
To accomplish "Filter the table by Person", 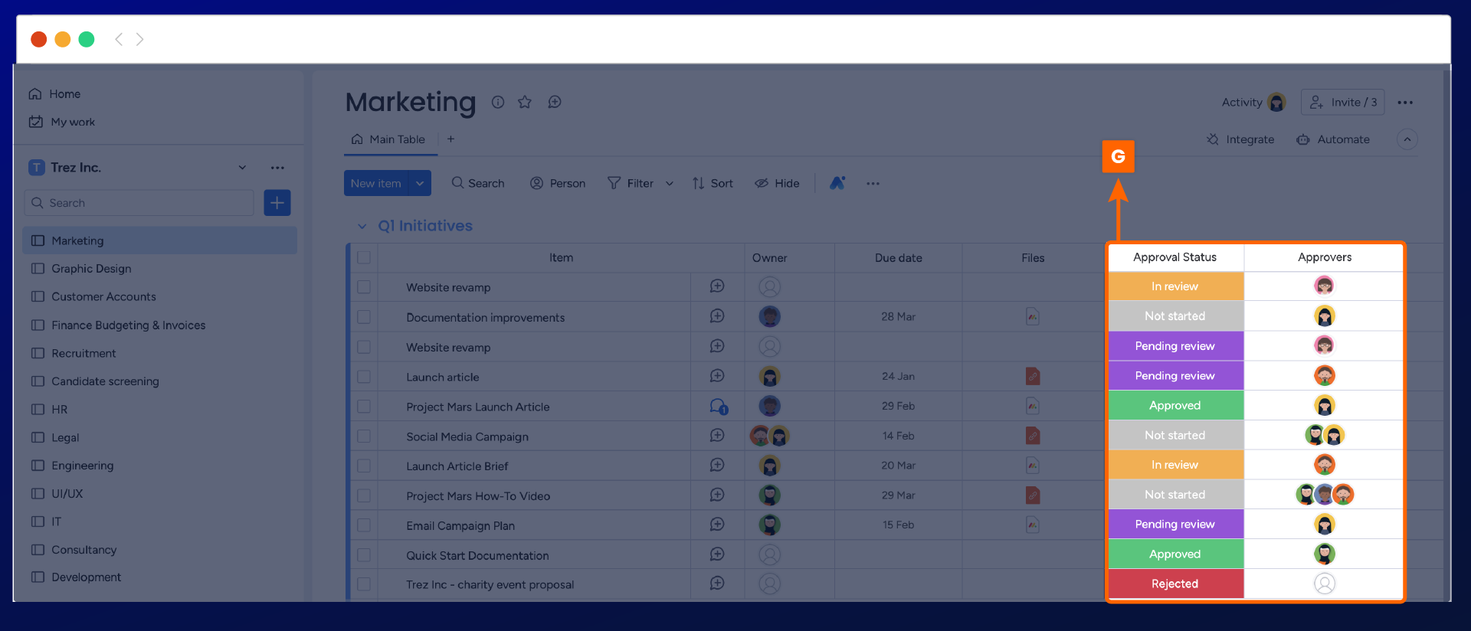I will pos(558,183).
